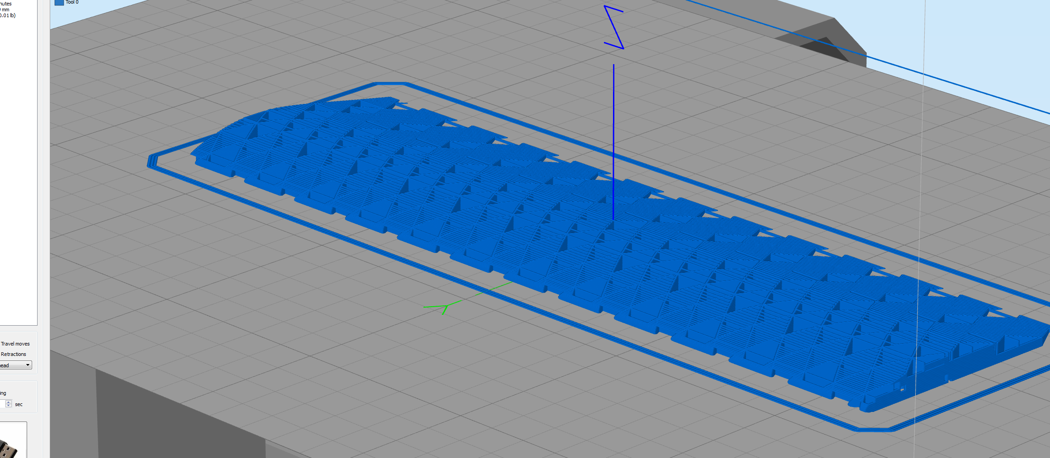Decrease the seconds value with down arrow
Screen dimensions: 1050x458
point(9,406)
